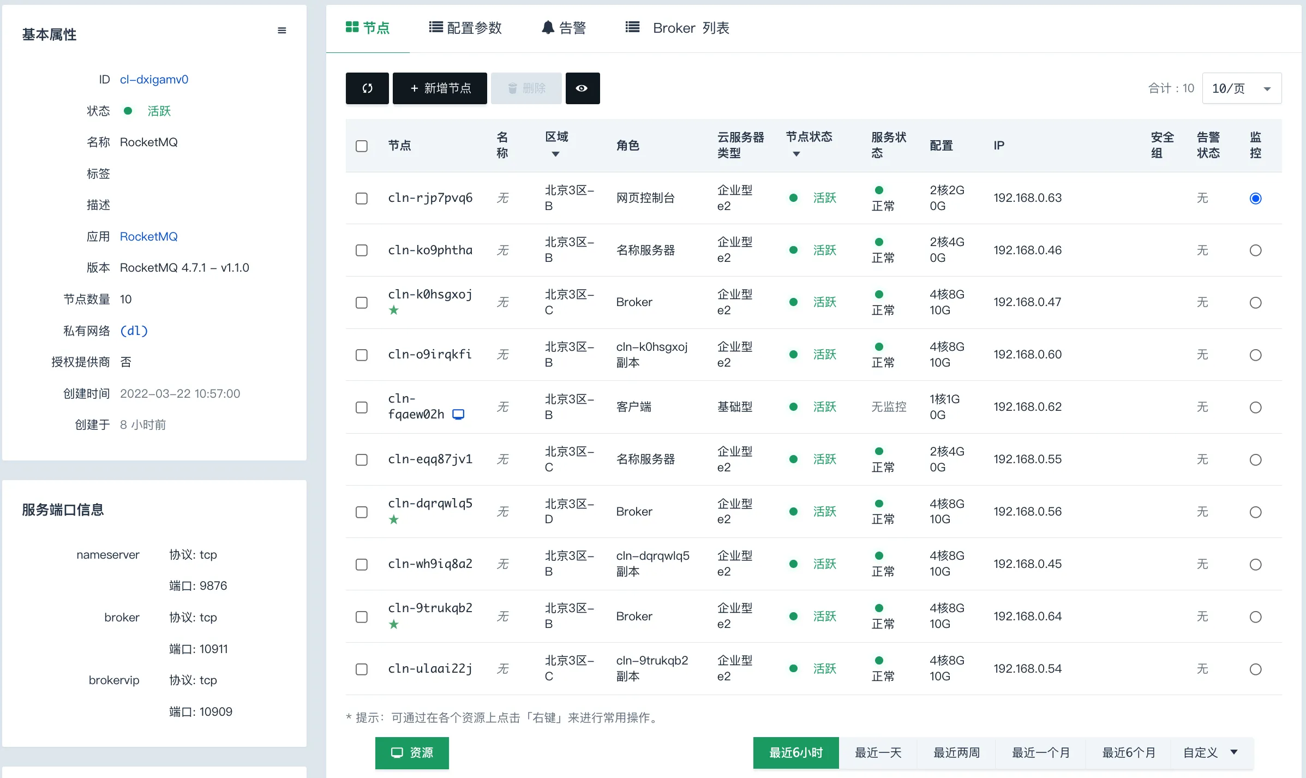Click the nameserver port 9876 text
The image size is (1306, 778).
click(x=198, y=586)
